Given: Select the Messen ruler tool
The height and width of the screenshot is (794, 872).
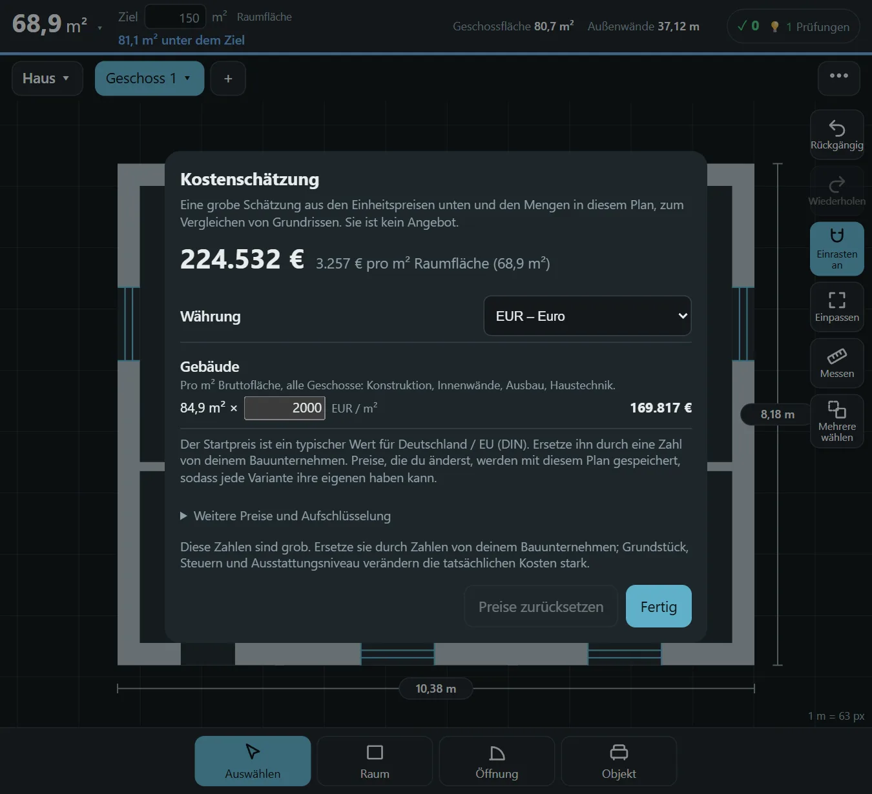Looking at the screenshot, I should point(836,363).
